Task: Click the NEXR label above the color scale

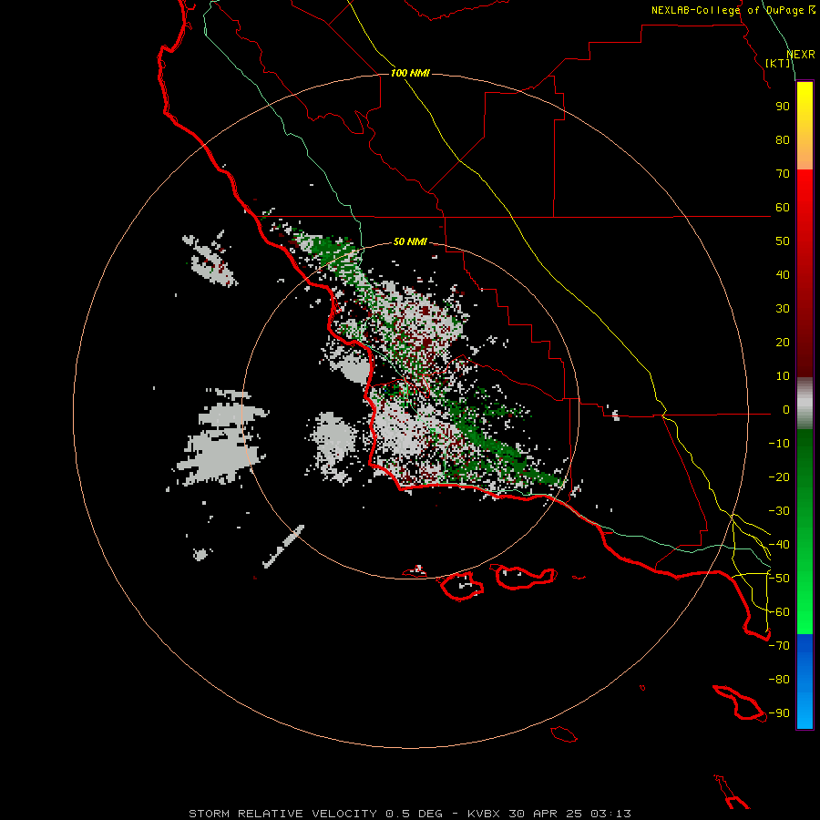Action: (801, 55)
